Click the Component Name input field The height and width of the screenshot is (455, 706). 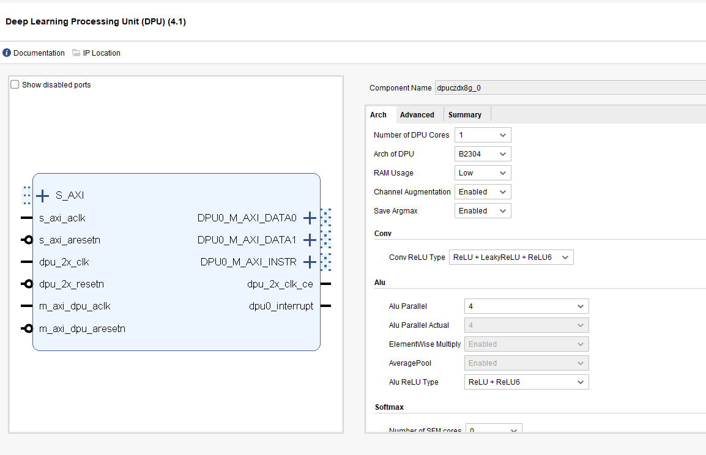569,88
